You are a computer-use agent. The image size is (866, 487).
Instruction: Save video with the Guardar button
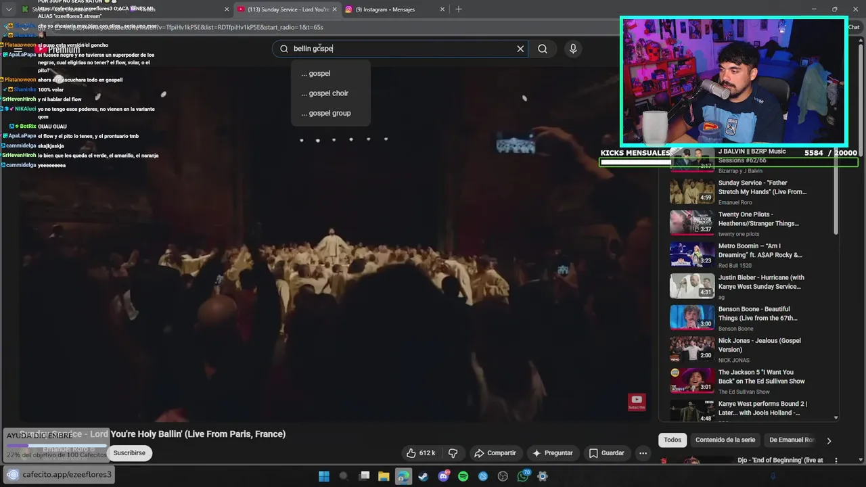point(607,453)
